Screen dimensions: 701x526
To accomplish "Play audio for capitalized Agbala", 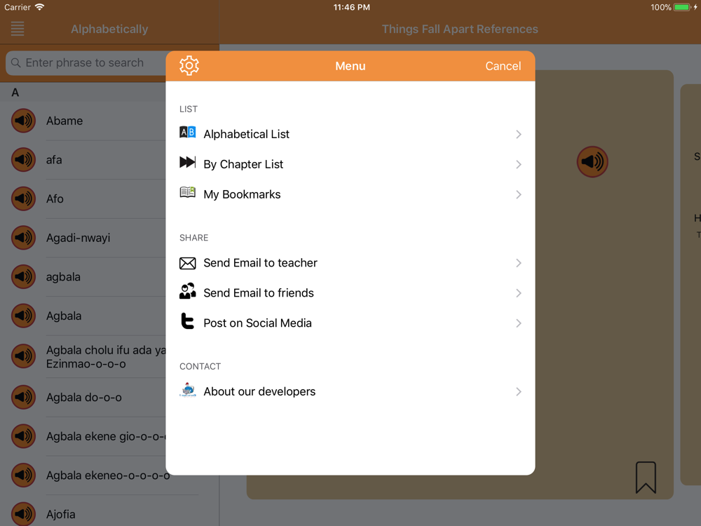I will pos(23,316).
